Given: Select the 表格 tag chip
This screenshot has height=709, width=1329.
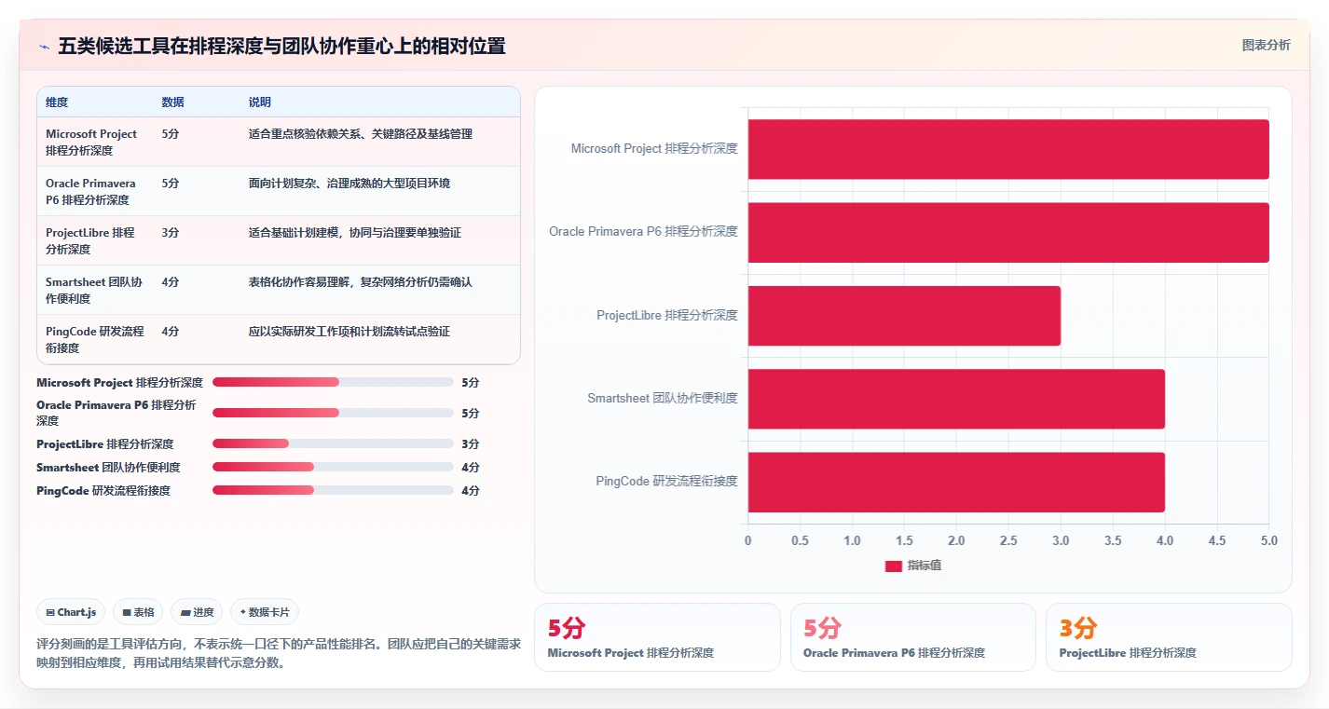Looking at the screenshot, I should tap(138, 612).
